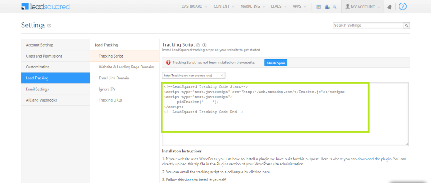The image size is (431, 183).
Task: Open the Leads menu
Action: tap(279, 7)
